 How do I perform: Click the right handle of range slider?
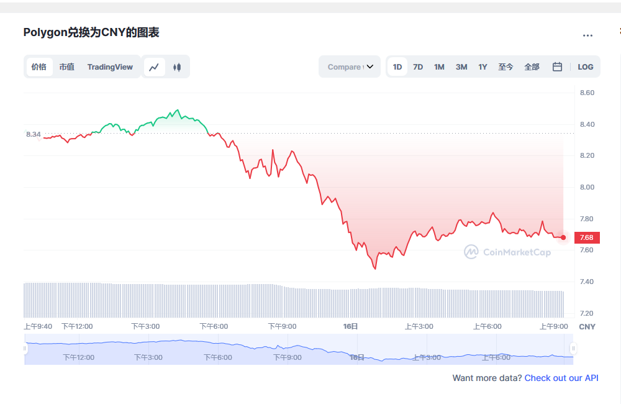[x=573, y=349]
